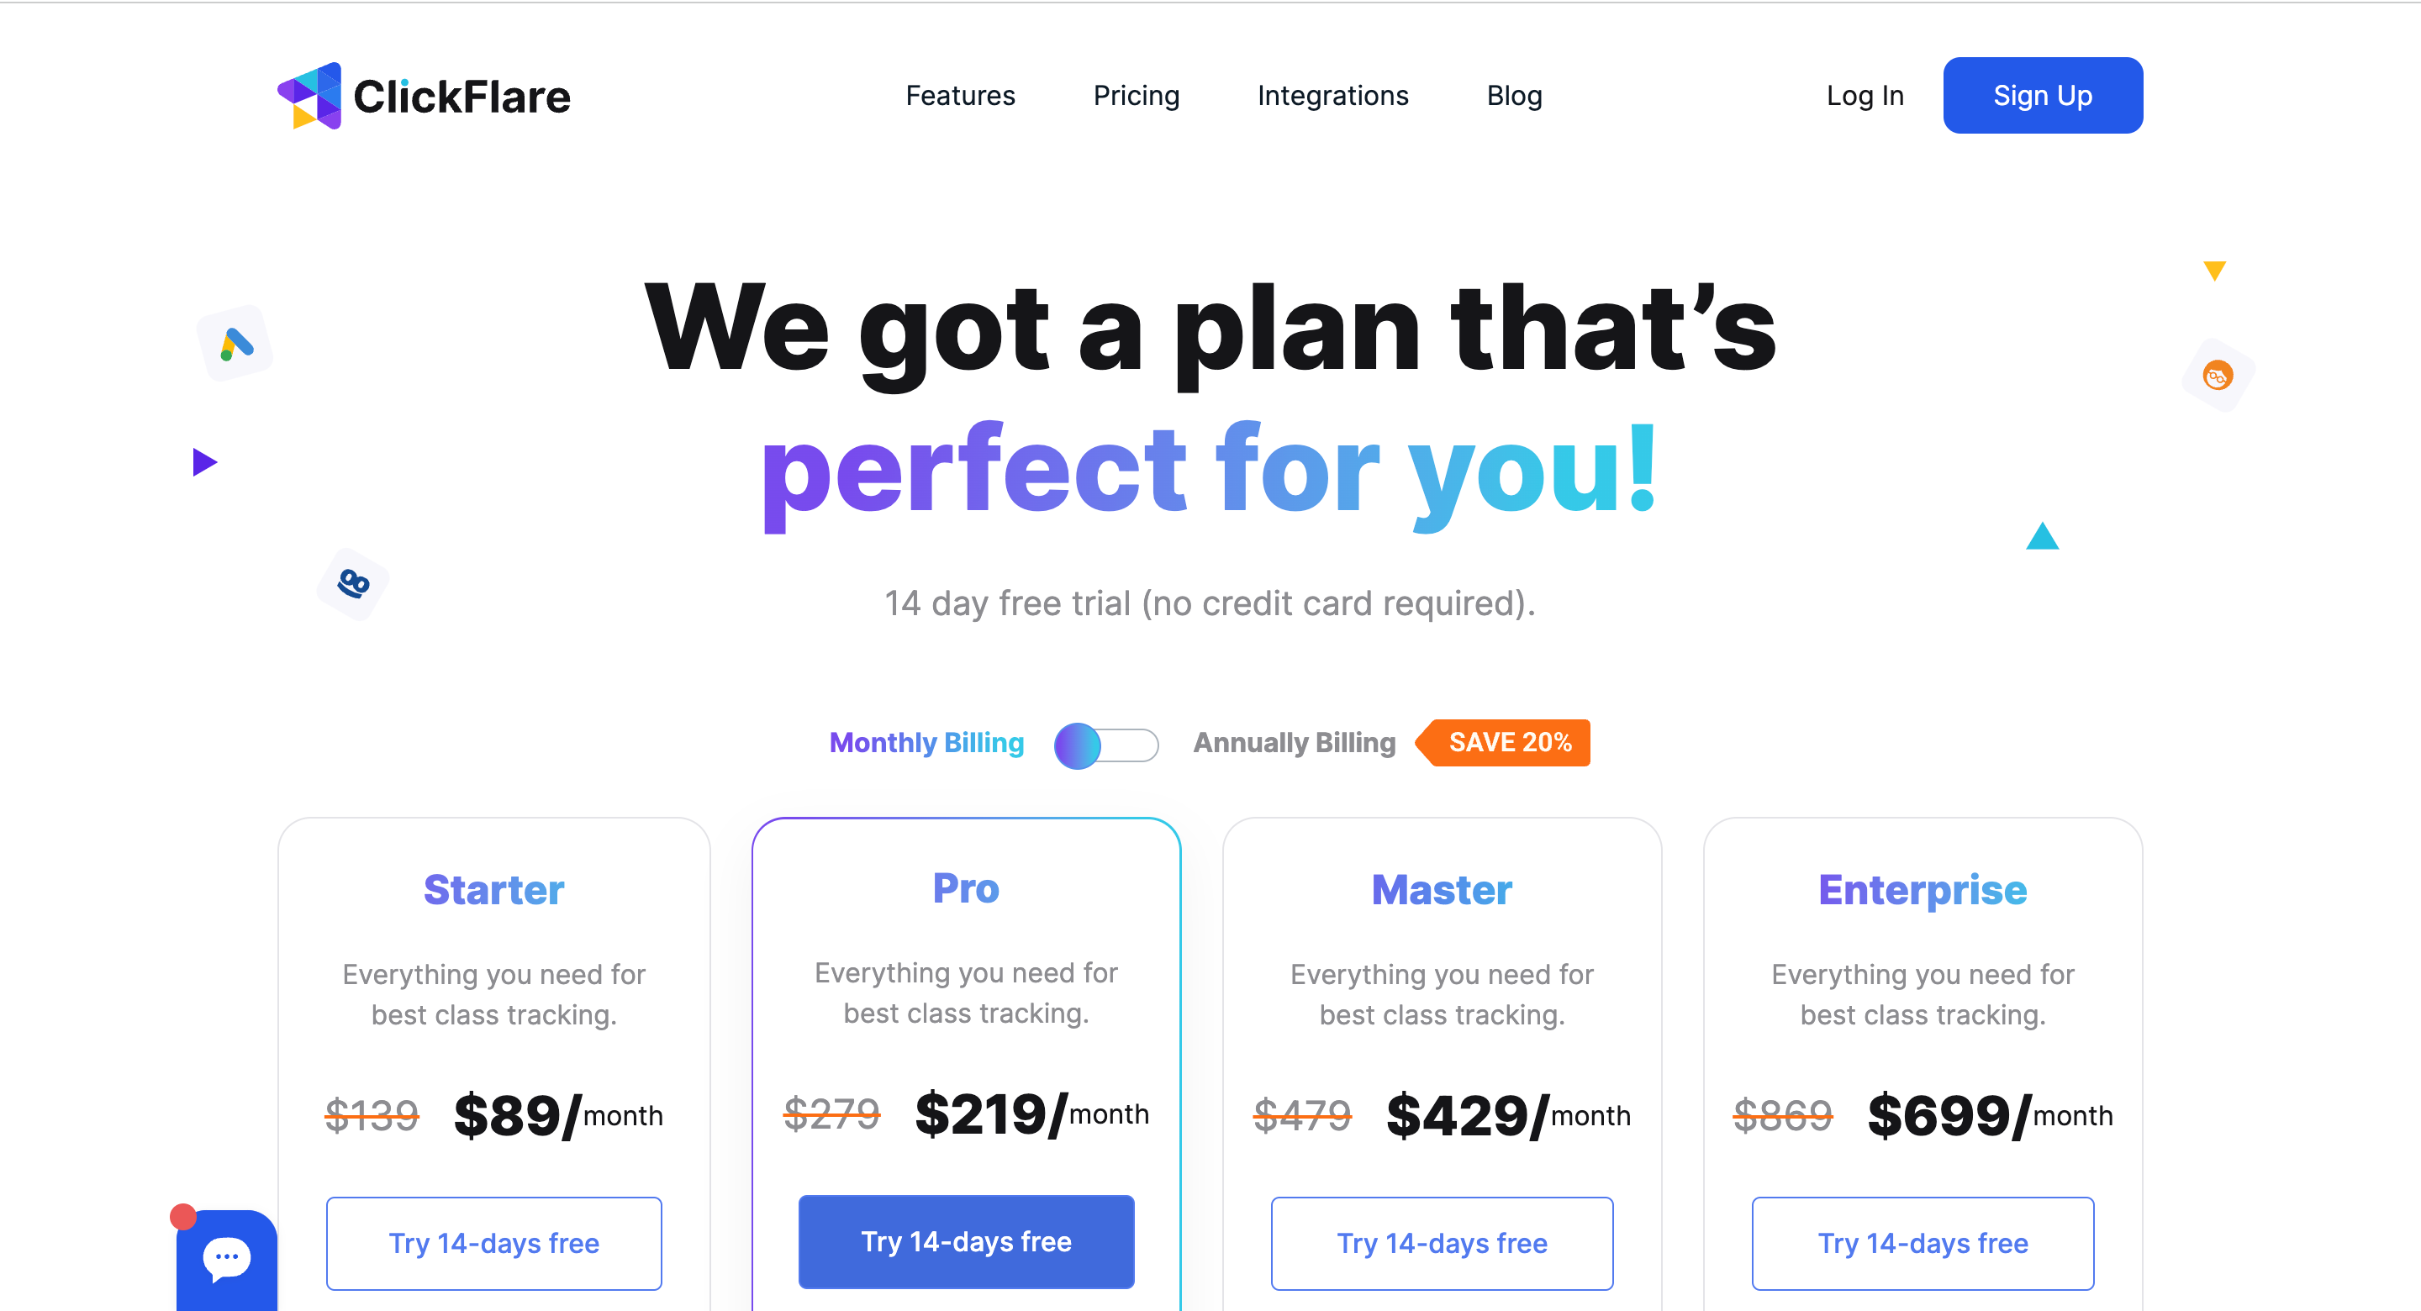The image size is (2421, 1311).
Task: Select Annually Billing label
Action: point(1295,742)
